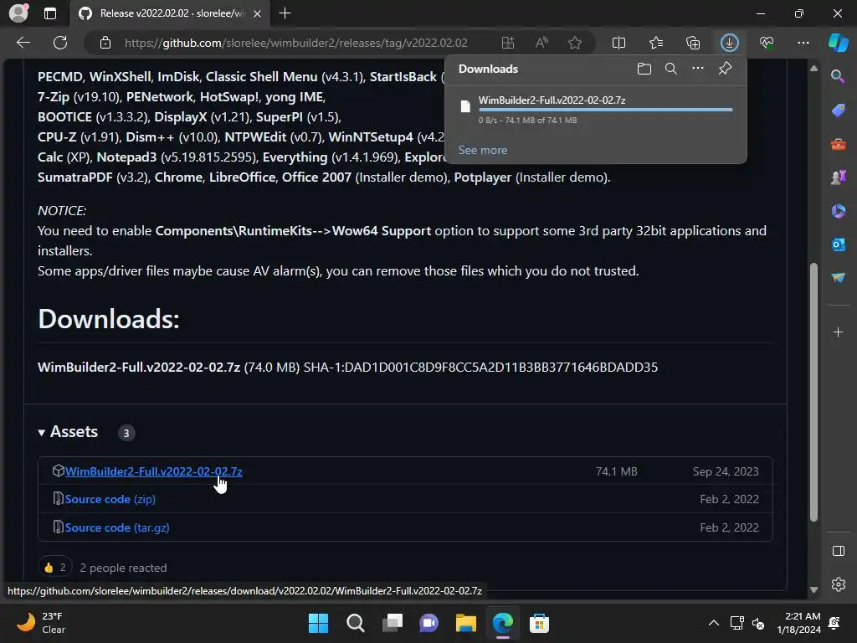Open sidebar Shopping tag

coord(839,110)
